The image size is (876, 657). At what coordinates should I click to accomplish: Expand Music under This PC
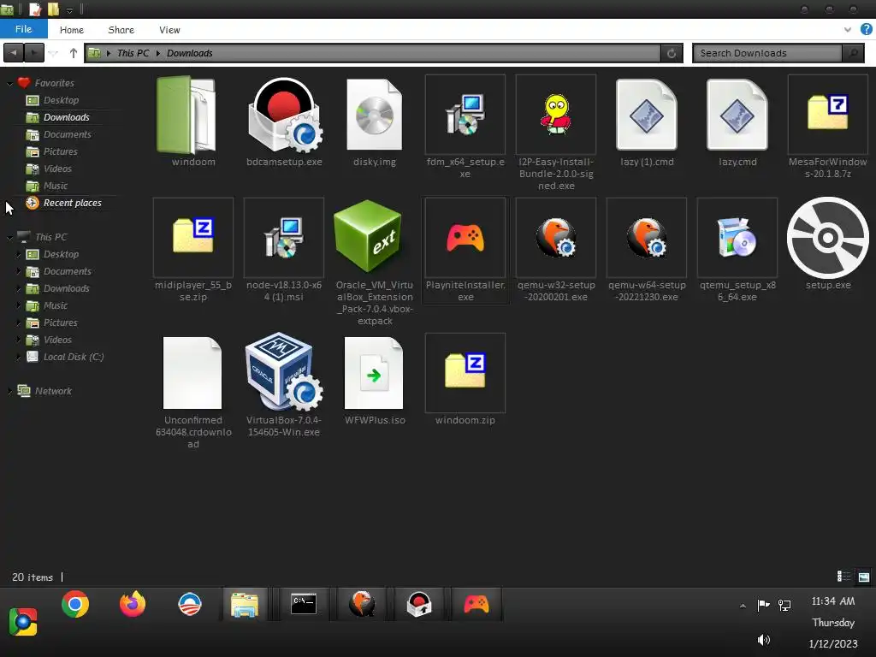click(19, 305)
